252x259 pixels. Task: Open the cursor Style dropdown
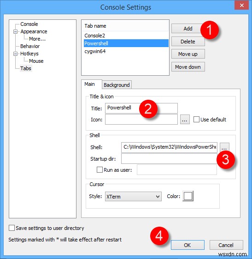tap(133, 196)
